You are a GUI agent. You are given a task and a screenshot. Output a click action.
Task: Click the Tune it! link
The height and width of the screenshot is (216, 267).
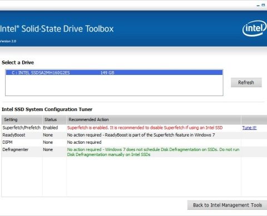[249, 128]
